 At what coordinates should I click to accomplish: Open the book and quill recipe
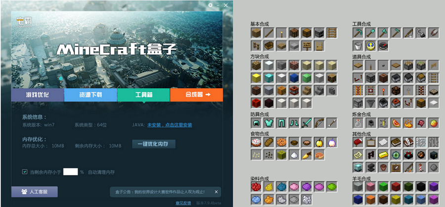[x=408, y=142]
